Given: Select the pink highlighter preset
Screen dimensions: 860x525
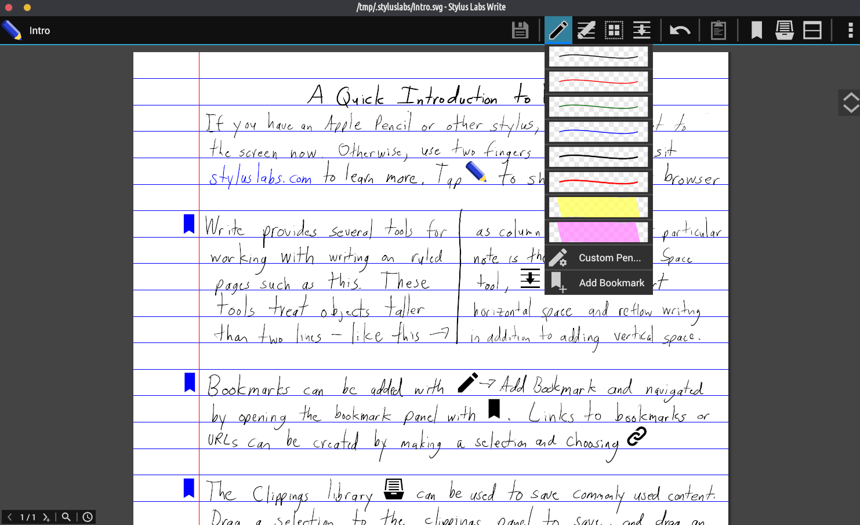Looking at the screenshot, I should point(598,232).
